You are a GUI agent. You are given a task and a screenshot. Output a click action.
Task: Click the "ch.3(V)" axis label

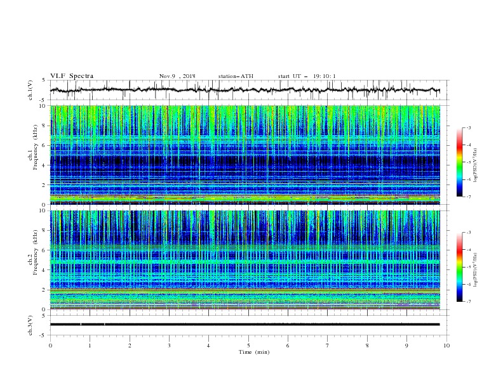point(30,325)
